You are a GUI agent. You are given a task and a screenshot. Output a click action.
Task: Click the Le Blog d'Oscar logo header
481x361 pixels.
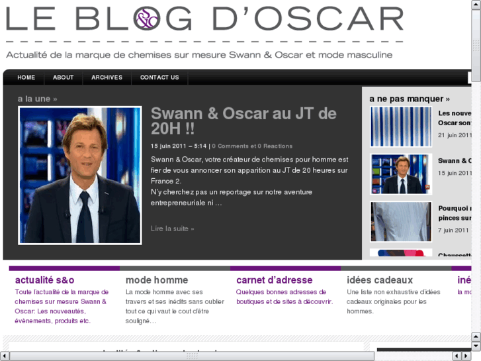pyautogui.click(x=204, y=19)
